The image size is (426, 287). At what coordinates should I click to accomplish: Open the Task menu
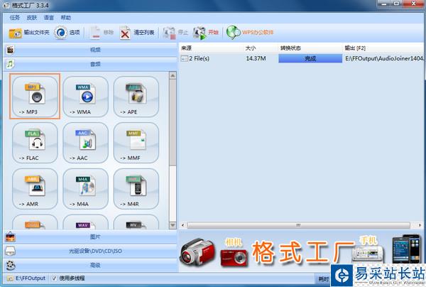(15, 18)
